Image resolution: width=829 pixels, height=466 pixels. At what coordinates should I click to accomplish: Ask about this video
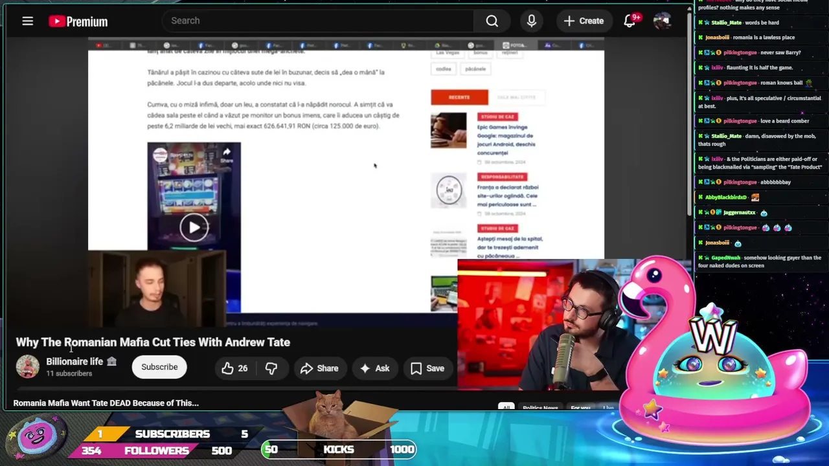pos(375,368)
